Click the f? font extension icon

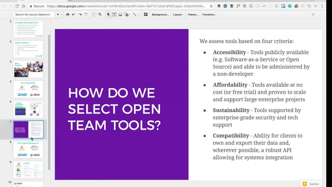[x=238, y=6]
